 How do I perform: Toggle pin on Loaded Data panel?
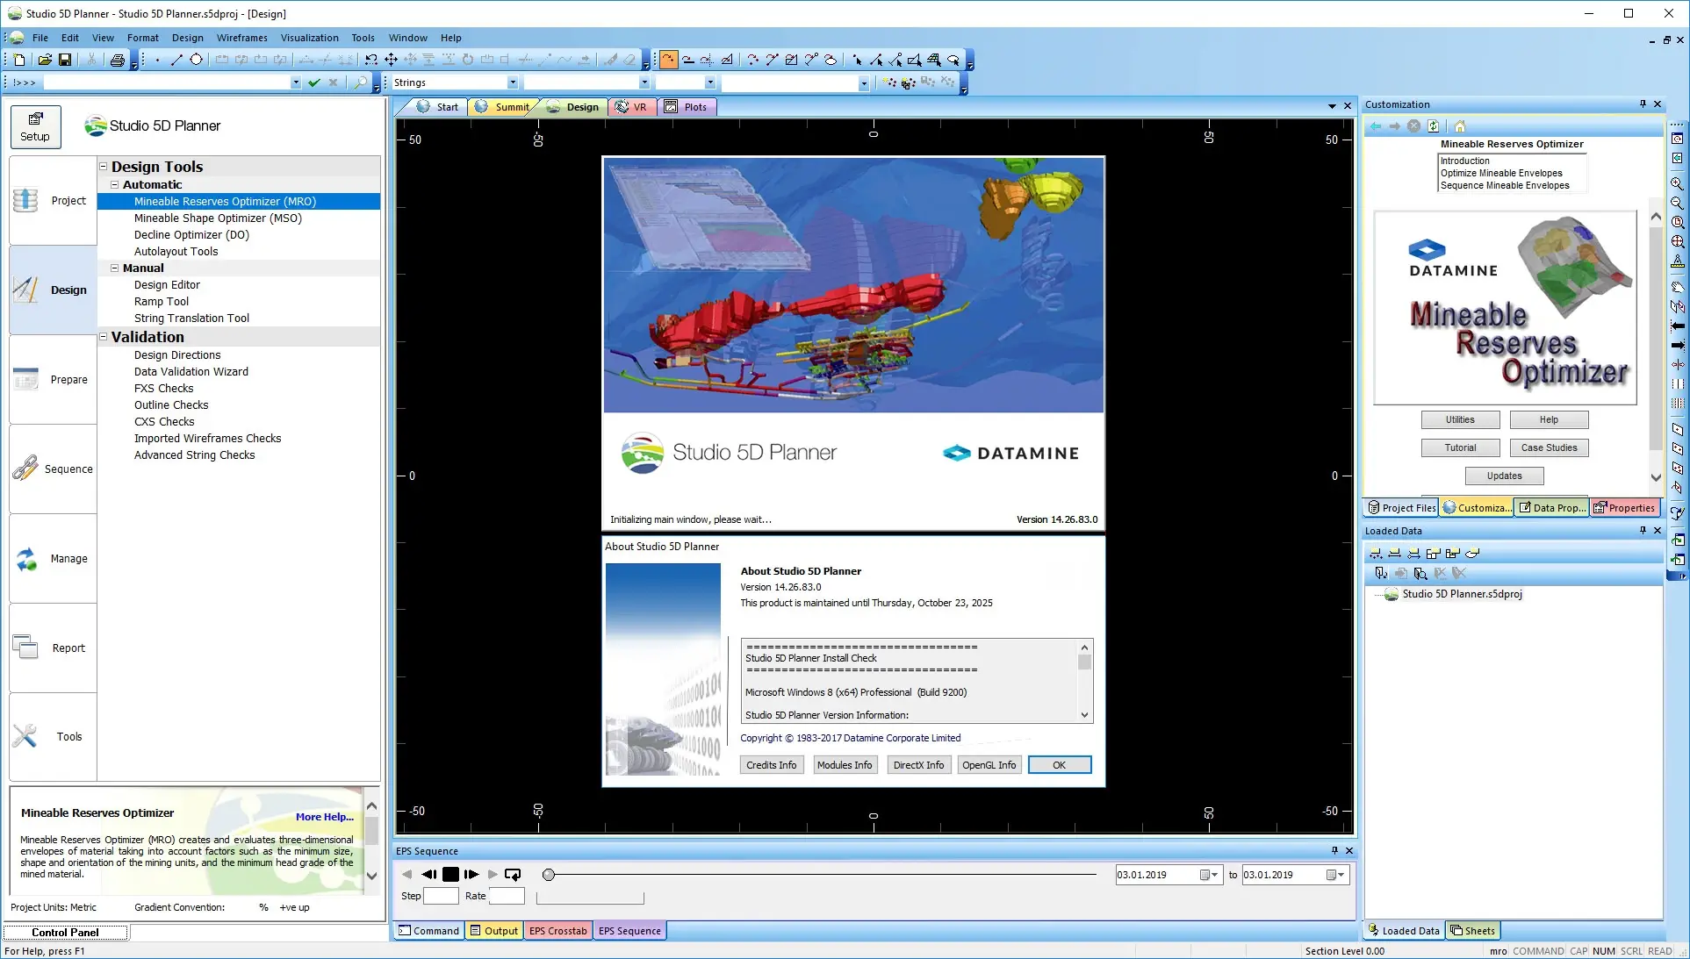[1643, 531]
